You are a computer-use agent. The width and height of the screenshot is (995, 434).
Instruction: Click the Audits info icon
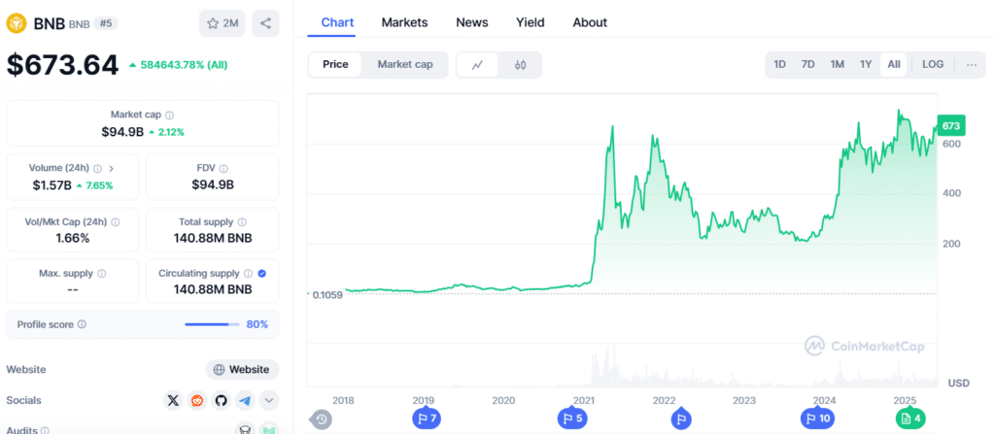point(45,430)
